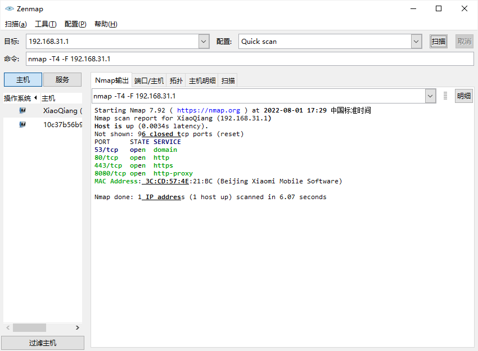The height and width of the screenshot is (351, 478).
Task: Click the host list scroll right arrow
Action: (78, 327)
